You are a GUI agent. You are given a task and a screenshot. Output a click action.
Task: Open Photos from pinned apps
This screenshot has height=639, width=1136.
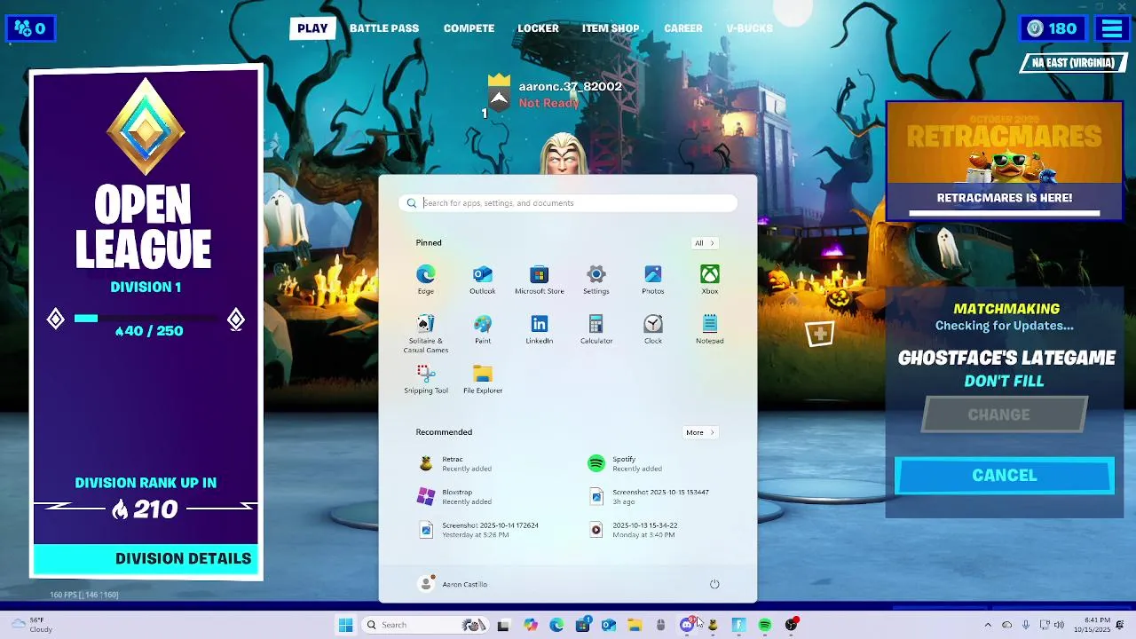pyautogui.click(x=653, y=279)
